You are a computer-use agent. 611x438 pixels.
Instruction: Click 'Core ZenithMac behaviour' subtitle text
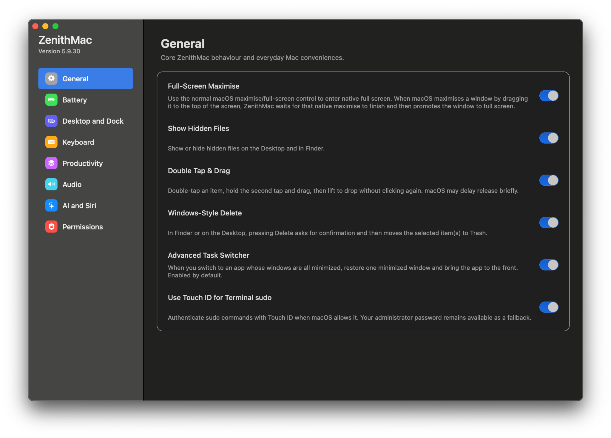click(252, 58)
